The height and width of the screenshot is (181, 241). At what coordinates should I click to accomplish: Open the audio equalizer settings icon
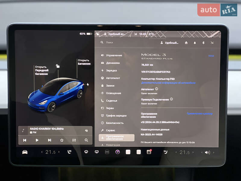click(74, 140)
